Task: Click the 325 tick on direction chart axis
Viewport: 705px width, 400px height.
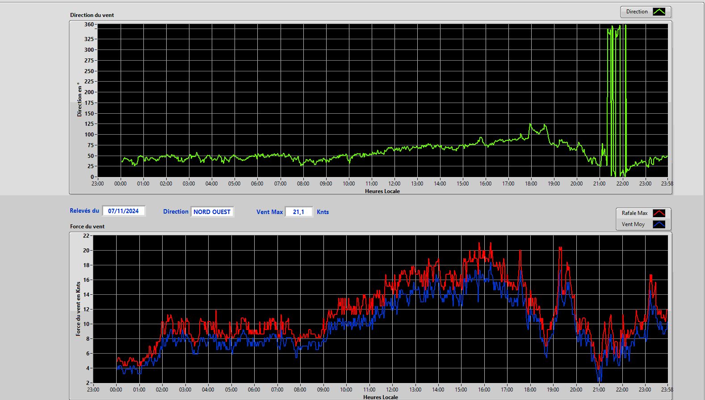Action: [x=89, y=39]
